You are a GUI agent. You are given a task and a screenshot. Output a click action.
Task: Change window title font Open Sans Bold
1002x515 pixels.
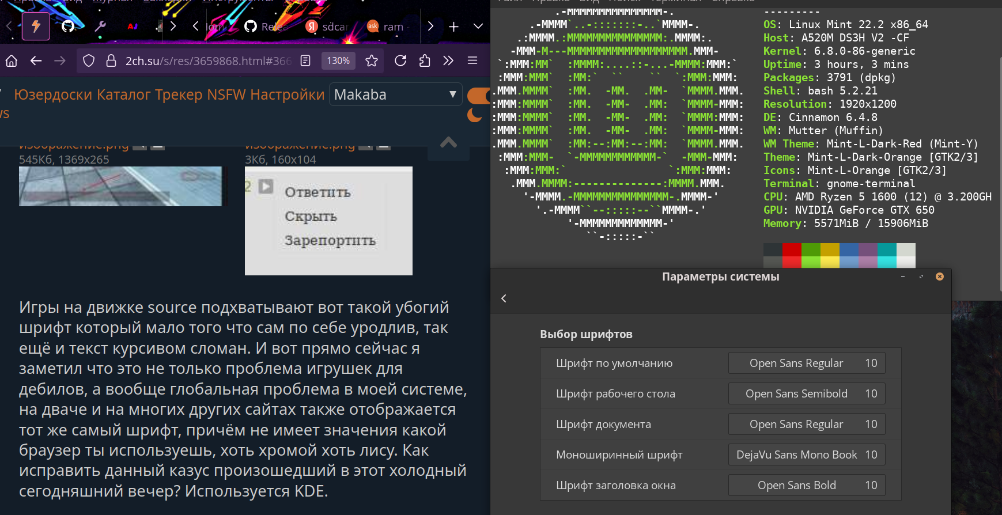click(x=807, y=485)
